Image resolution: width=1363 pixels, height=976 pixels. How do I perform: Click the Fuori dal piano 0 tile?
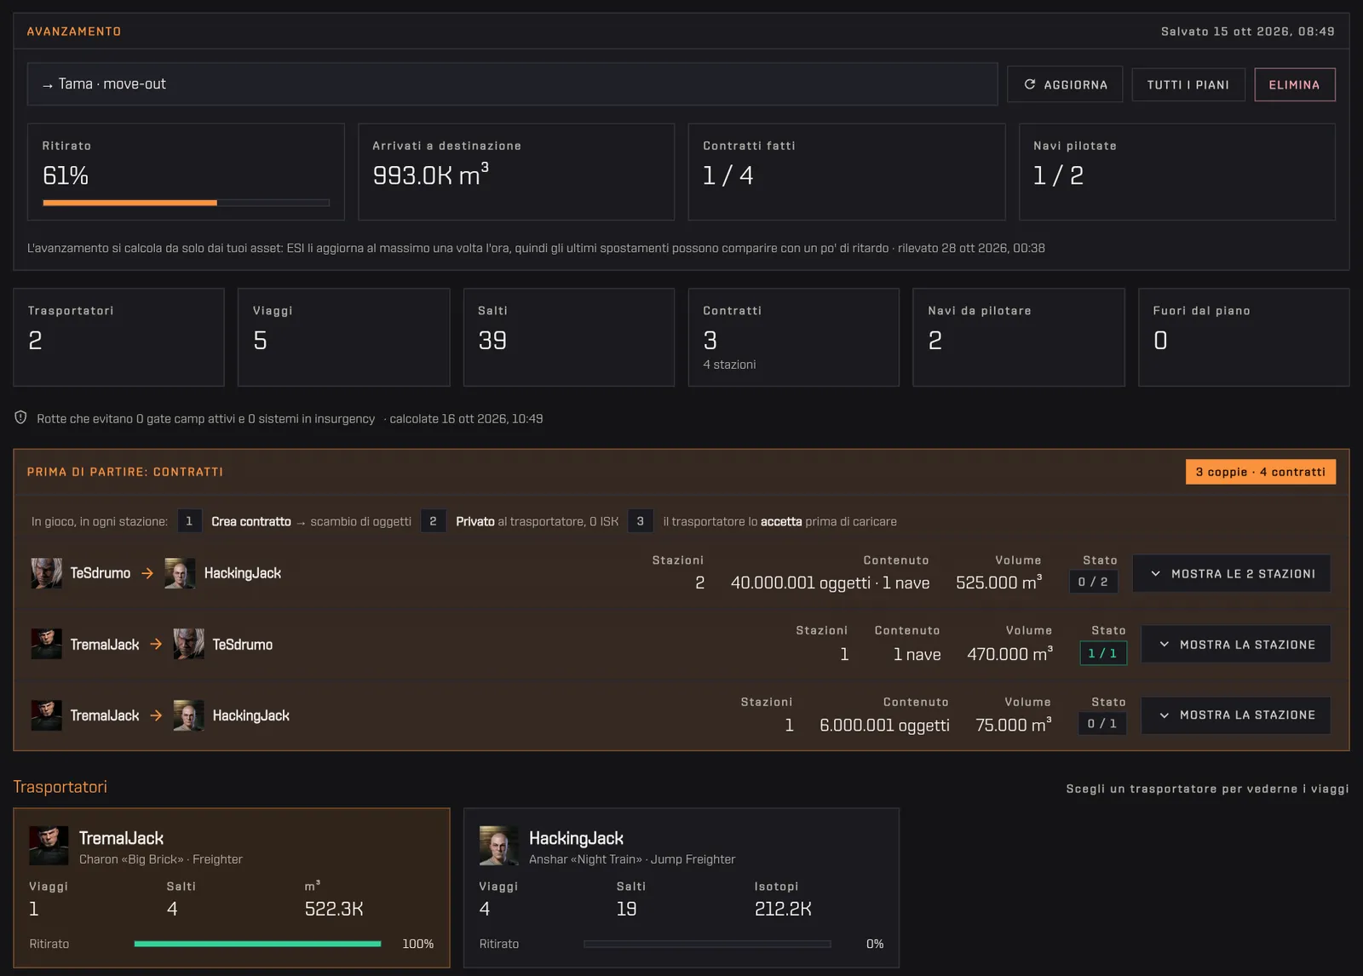point(1244,337)
